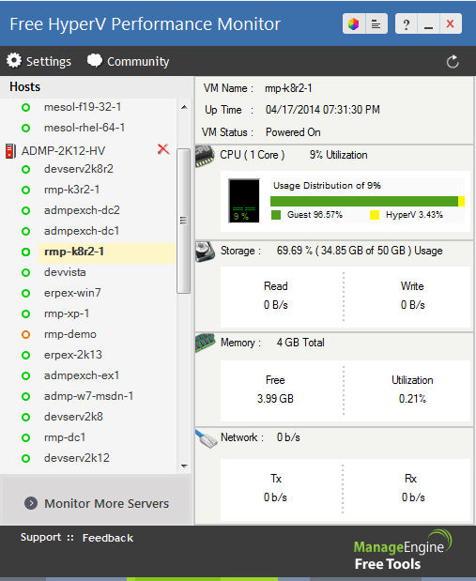This screenshot has height=581, width=476.
Task: Click the Network Rx 0 b/s value
Action: [413, 497]
